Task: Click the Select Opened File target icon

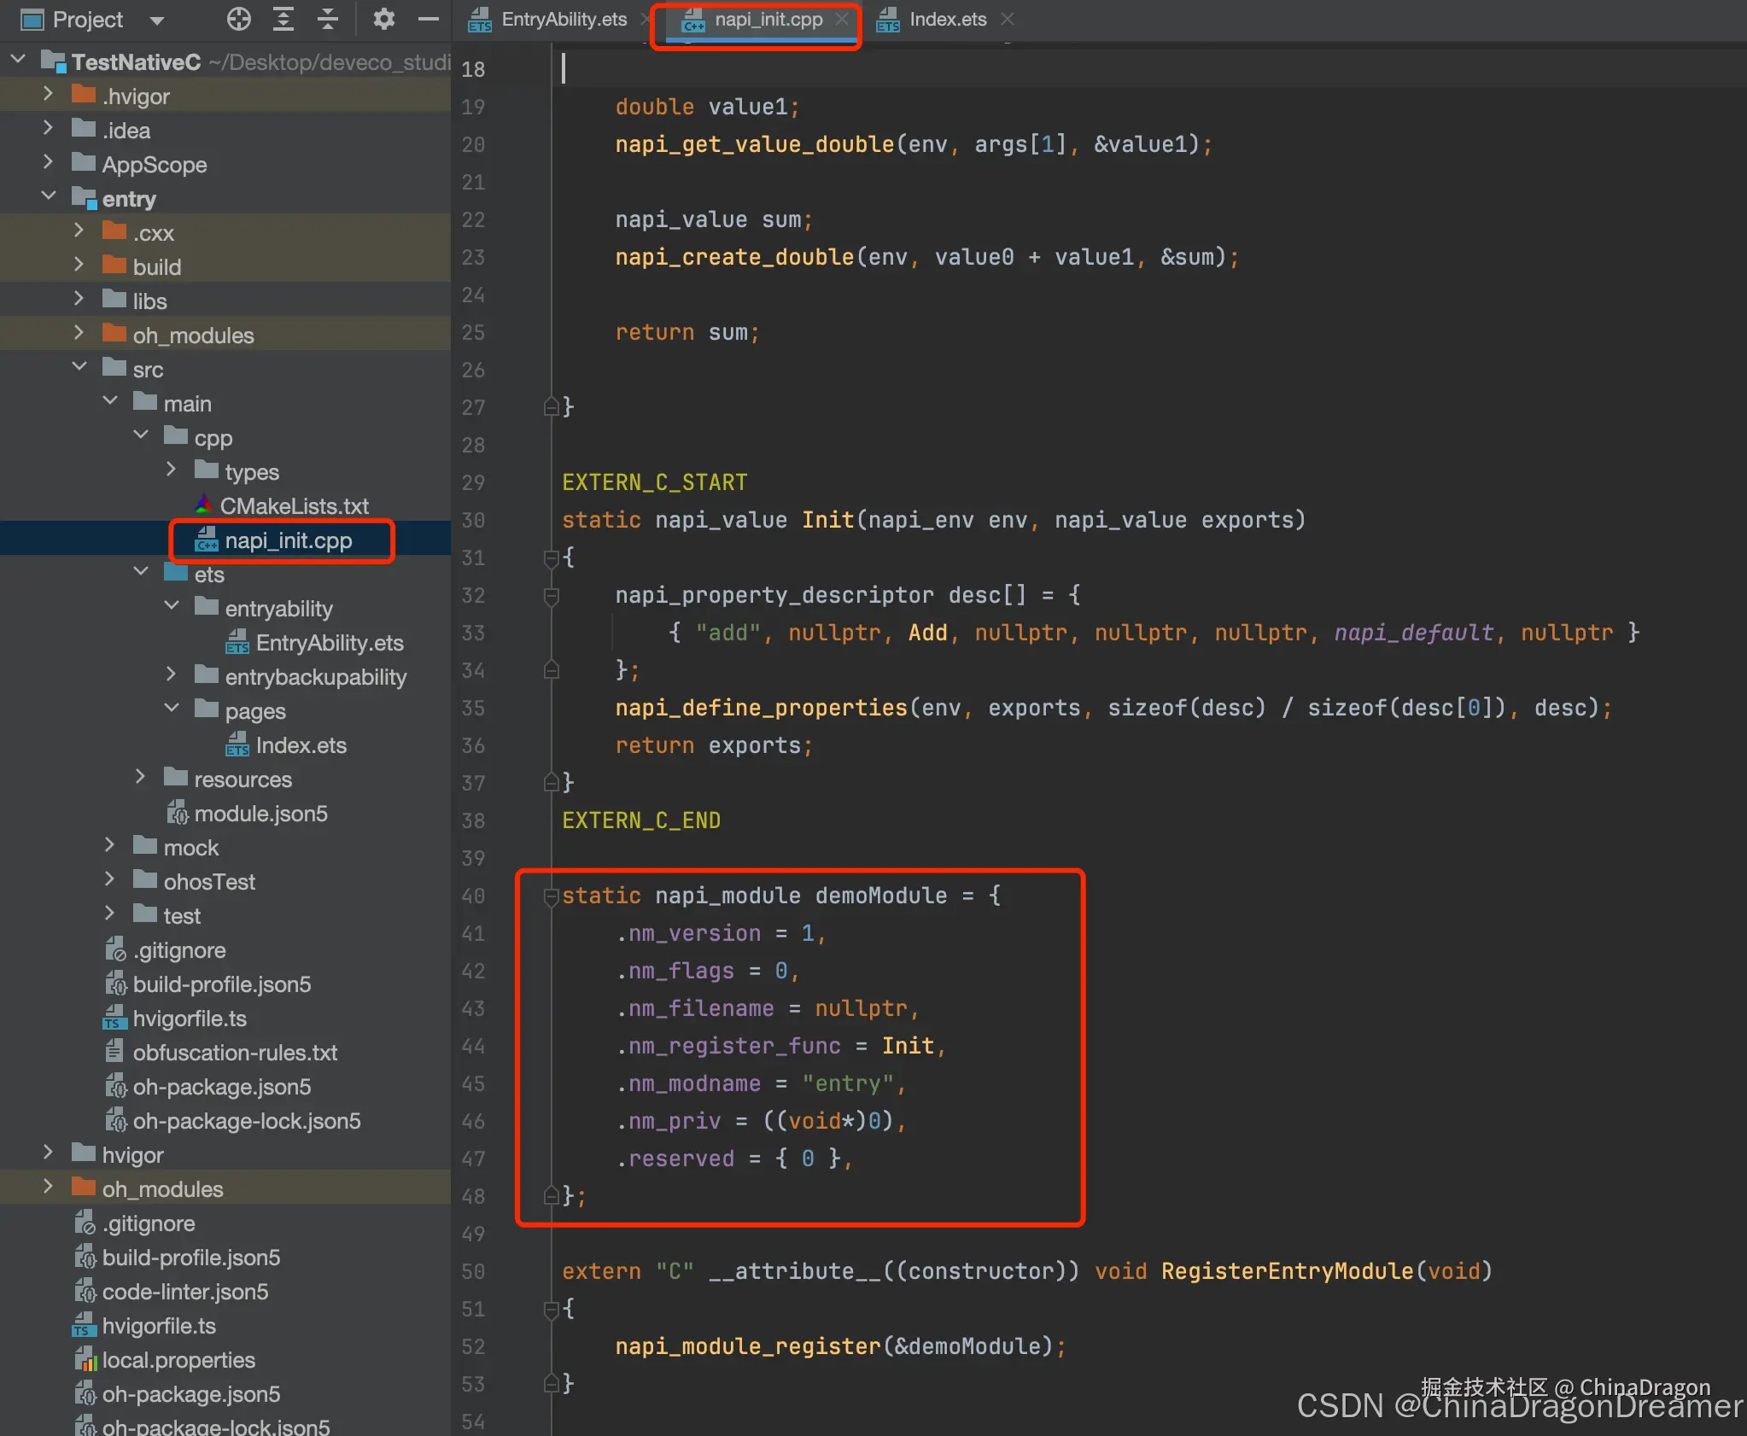Action: point(239,19)
